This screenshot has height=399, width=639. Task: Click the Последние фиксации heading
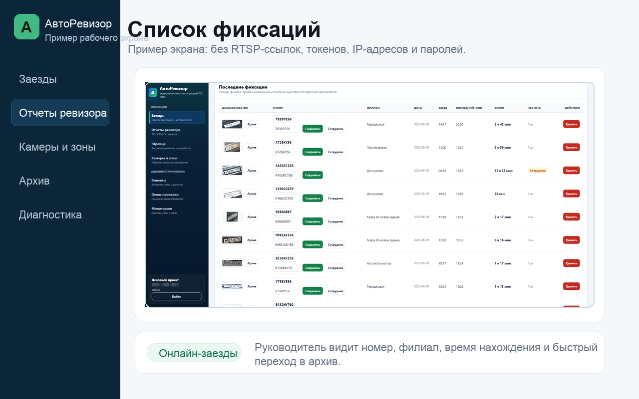coord(243,87)
